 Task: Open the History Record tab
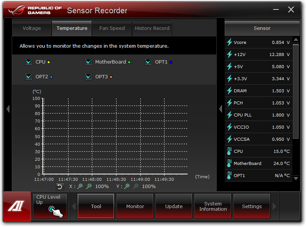click(x=152, y=28)
